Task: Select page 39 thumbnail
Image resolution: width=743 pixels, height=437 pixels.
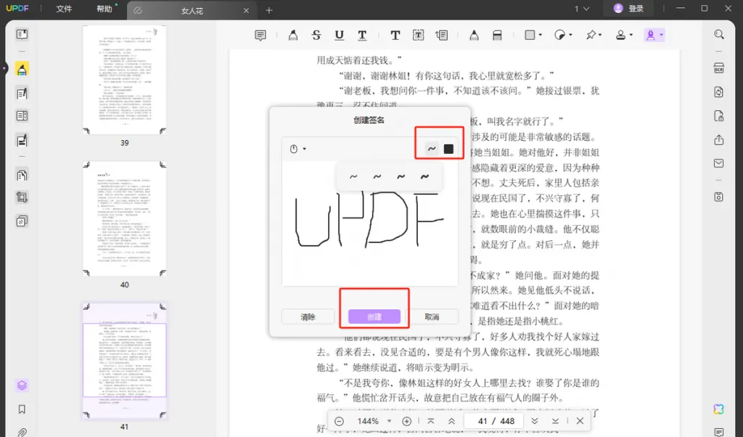Action: click(125, 80)
